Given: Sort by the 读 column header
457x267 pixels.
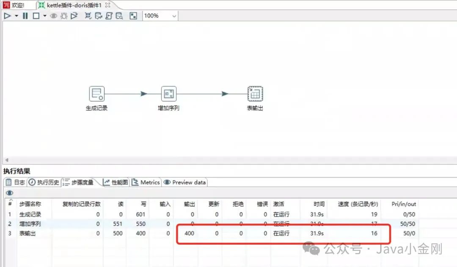Looking at the screenshot, I should pos(121,204).
